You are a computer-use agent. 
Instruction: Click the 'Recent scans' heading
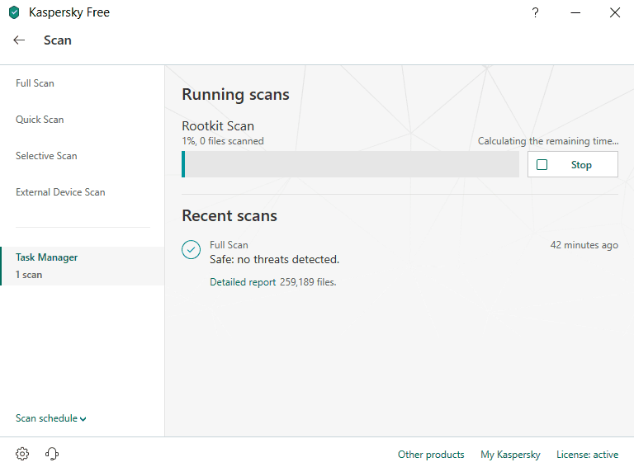point(229,215)
